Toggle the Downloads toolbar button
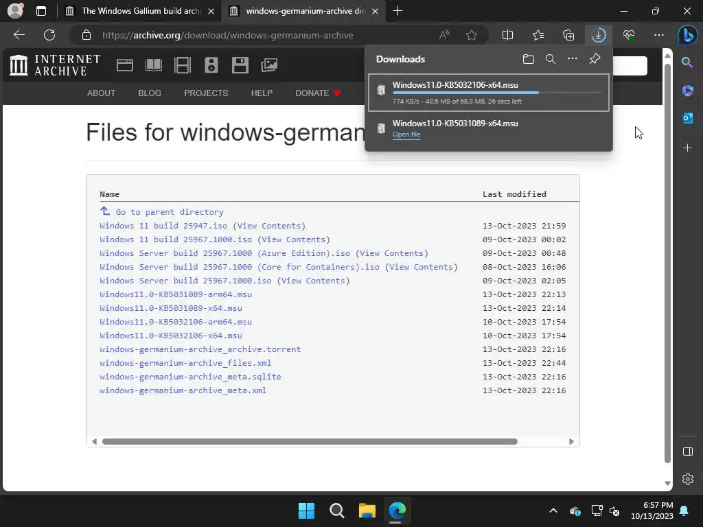Screen dimensions: 703x527 599,35
